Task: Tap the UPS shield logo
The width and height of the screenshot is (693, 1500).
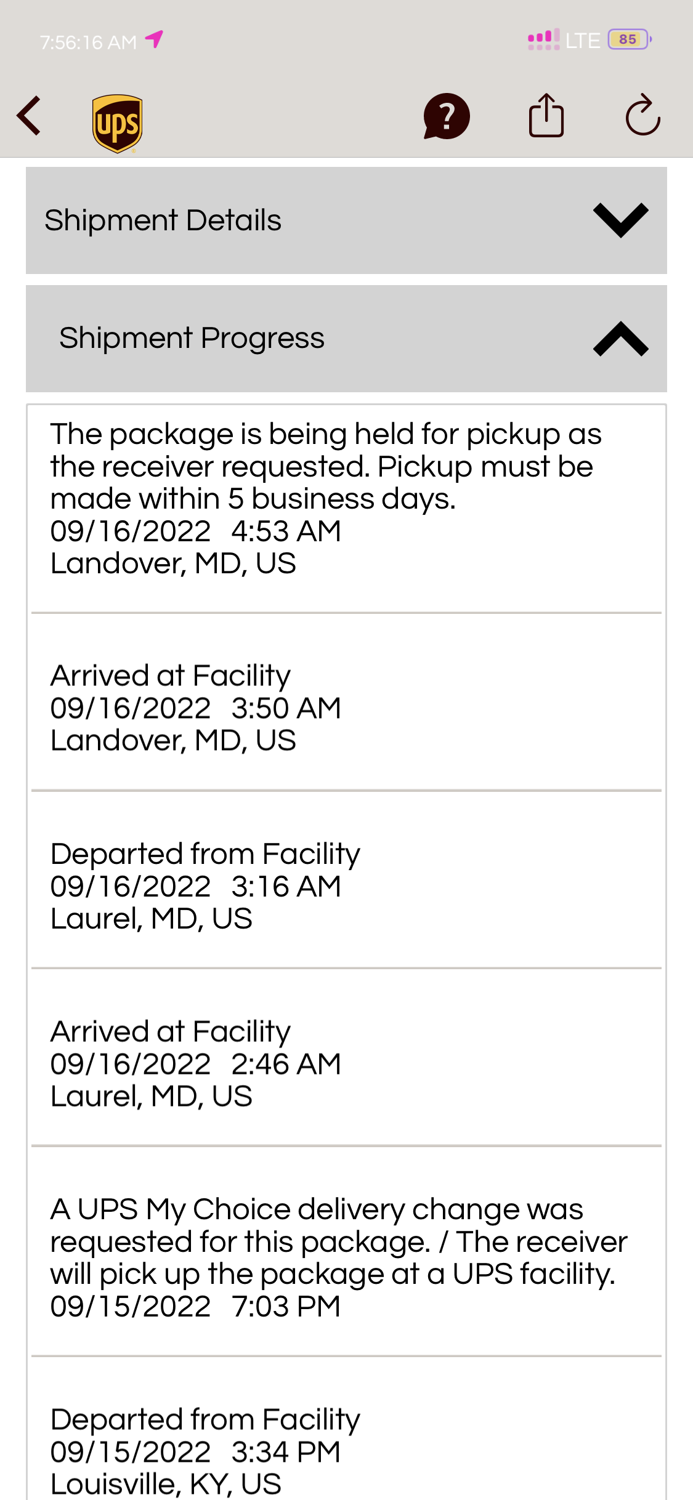Action: point(117,123)
